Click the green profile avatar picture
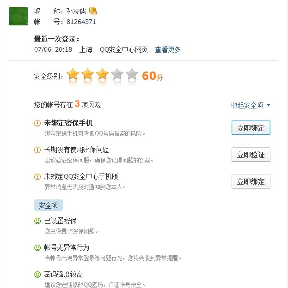This screenshot has height=288, width=288. (18, 16)
